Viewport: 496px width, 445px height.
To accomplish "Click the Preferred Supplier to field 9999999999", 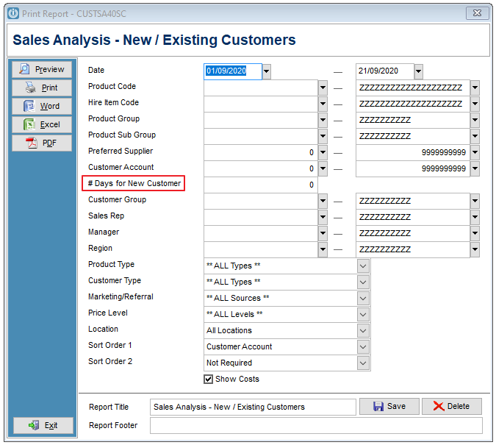I will (x=413, y=153).
